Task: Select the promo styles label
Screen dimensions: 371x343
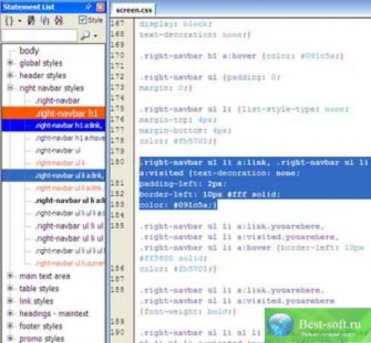Action: click(41, 339)
